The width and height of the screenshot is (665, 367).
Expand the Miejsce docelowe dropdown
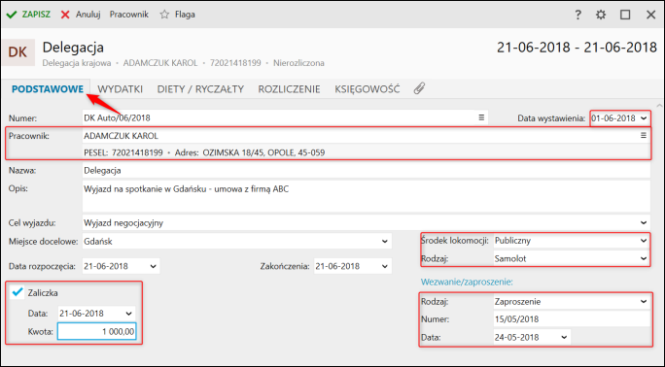click(x=385, y=242)
